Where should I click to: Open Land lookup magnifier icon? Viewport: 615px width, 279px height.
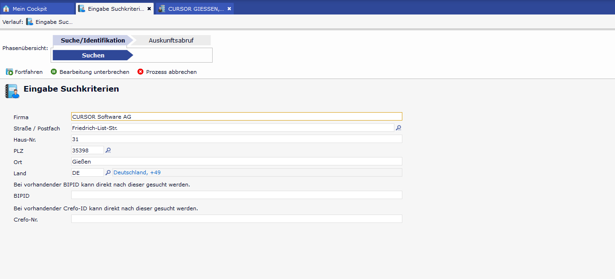click(108, 172)
